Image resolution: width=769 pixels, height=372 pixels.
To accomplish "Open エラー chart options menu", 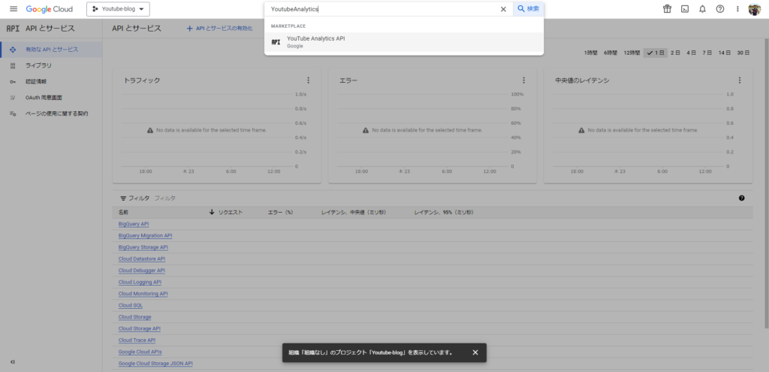I will [523, 80].
